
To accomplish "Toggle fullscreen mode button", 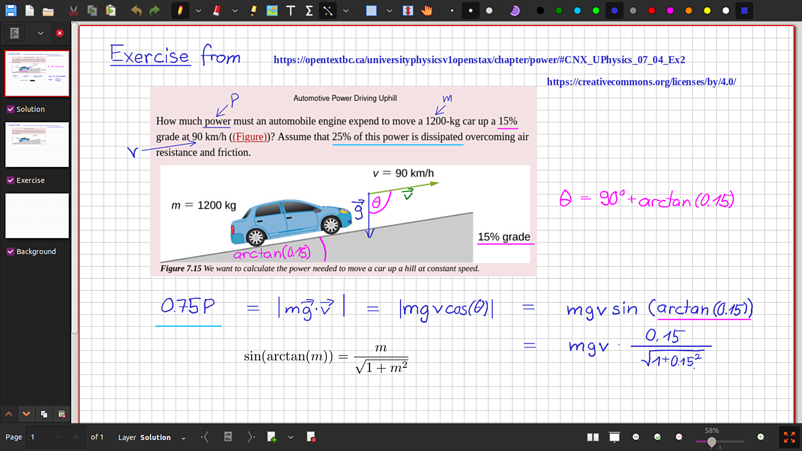I will coord(789,437).
